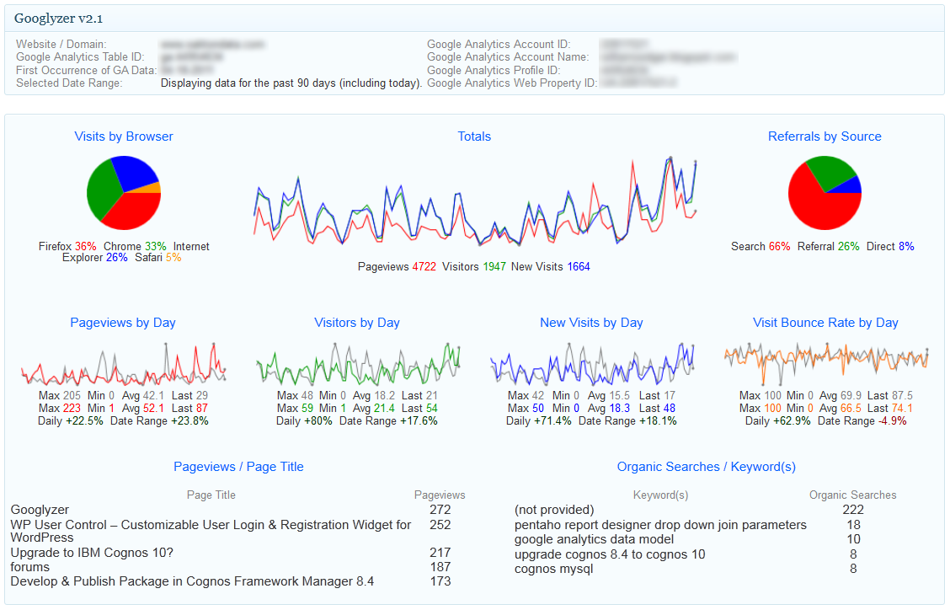Viewport: 950px width, 610px height.
Task: Open the Pageviews / Page Title link
Action: pos(238,467)
